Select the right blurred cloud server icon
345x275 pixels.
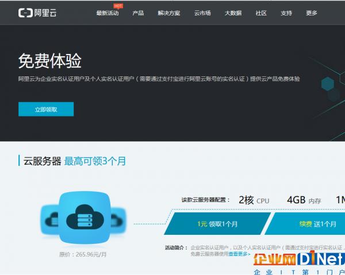[119, 220]
